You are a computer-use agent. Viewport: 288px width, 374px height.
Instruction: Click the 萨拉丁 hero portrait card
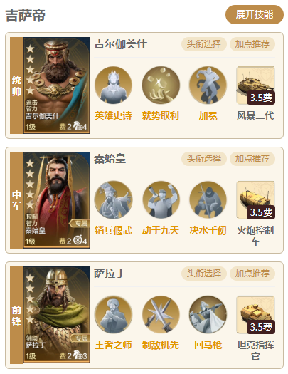coord(57,315)
